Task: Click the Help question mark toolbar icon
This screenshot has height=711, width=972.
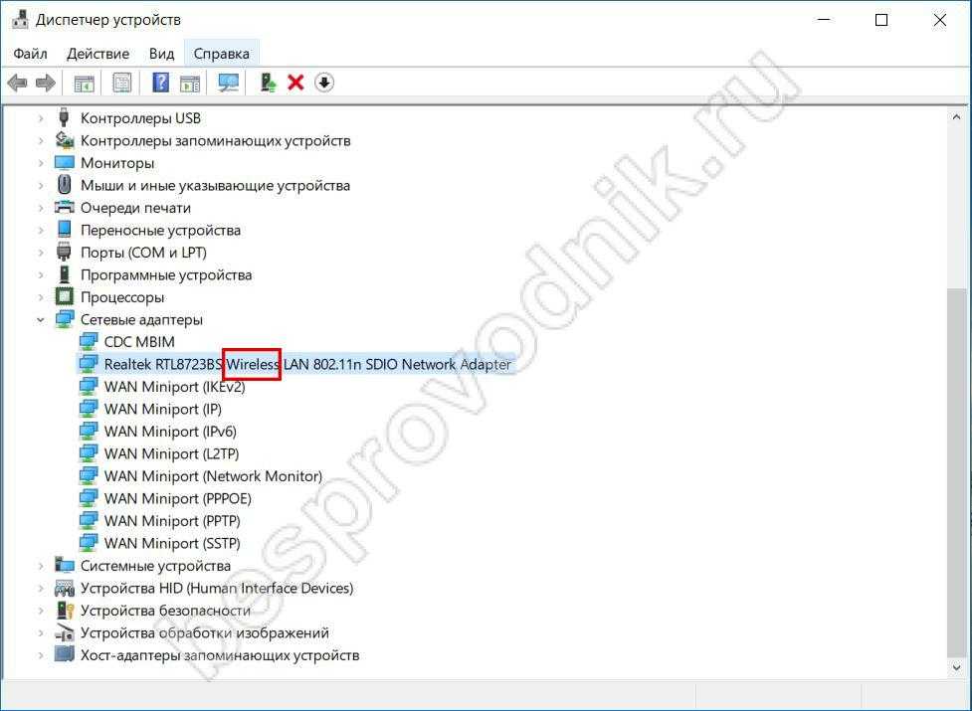Action: click(x=160, y=83)
